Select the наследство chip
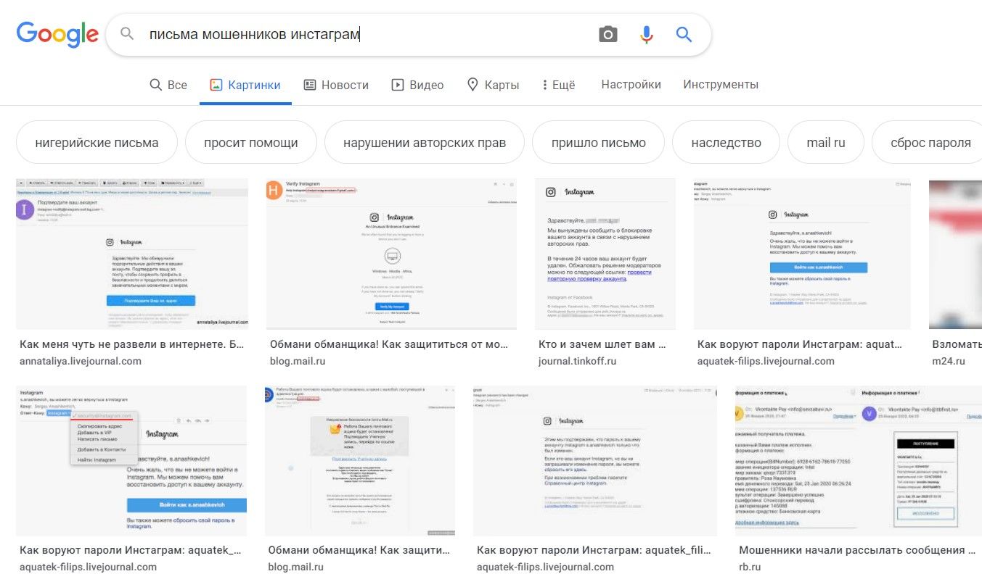The width and height of the screenshot is (982, 574). (x=726, y=142)
